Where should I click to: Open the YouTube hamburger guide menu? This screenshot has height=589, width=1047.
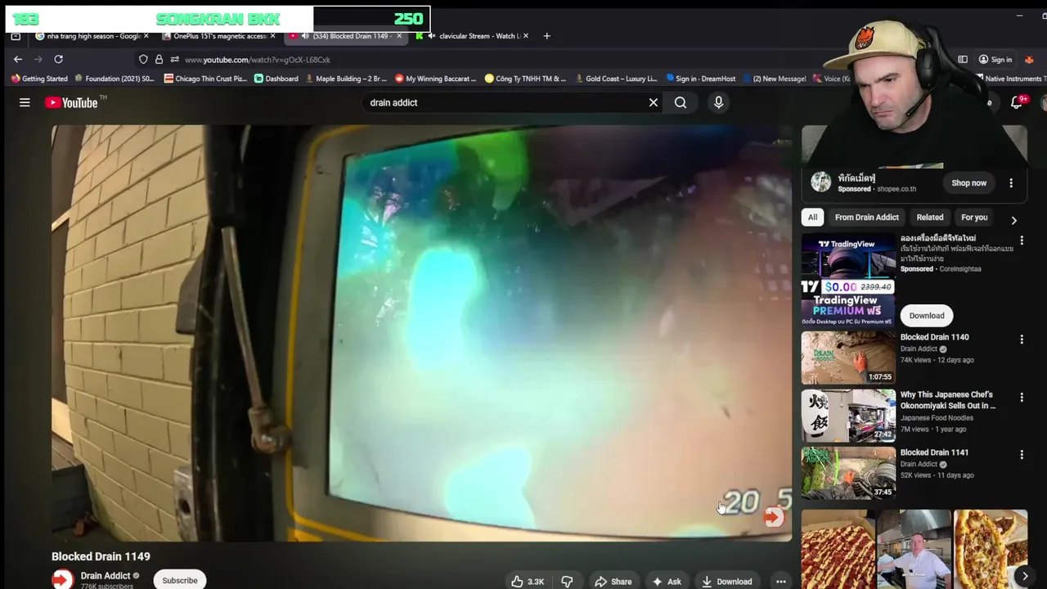click(x=25, y=102)
